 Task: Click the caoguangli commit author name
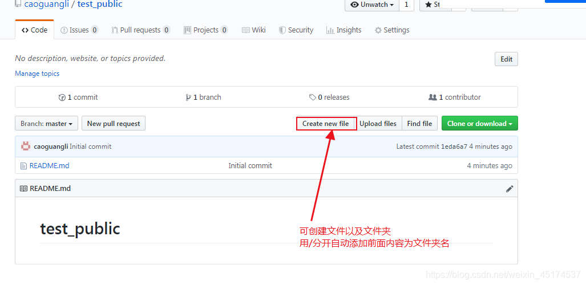51,147
